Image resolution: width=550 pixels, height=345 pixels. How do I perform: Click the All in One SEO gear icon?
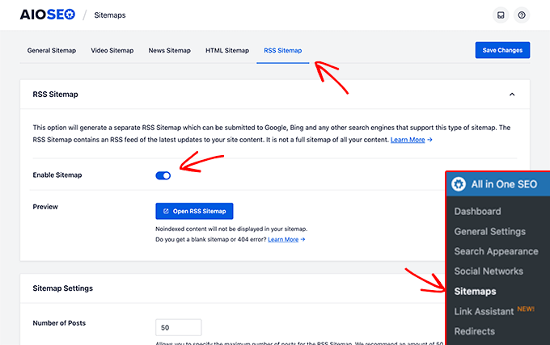[x=459, y=183]
